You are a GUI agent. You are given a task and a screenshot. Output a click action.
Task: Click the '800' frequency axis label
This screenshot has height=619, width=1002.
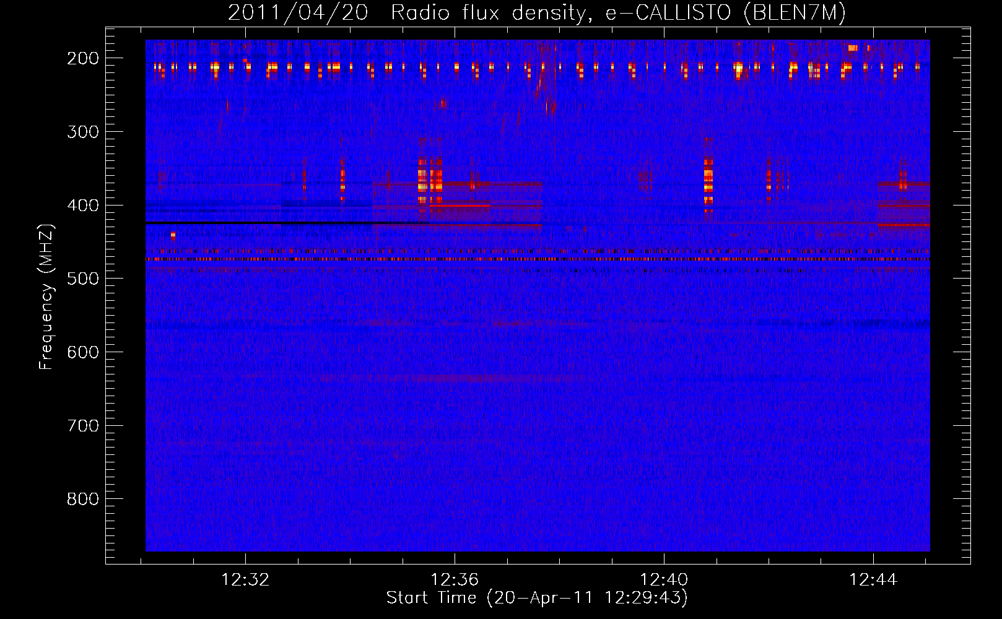(83, 499)
